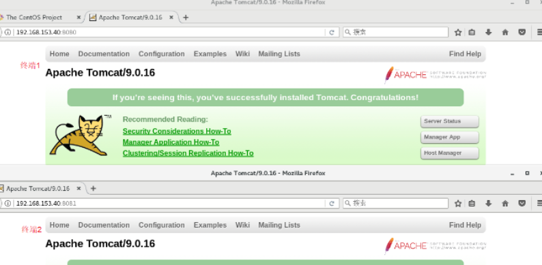Reload the 192.168.153.40:8081 page

pos(332,204)
